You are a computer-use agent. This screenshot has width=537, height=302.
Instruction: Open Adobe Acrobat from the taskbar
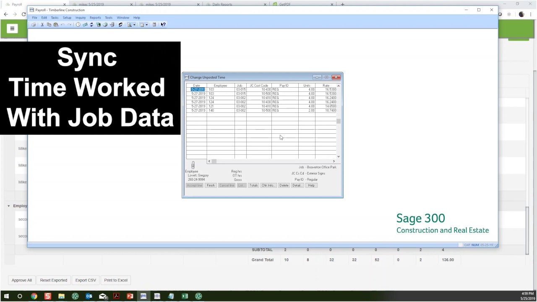(x=116, y=296)
